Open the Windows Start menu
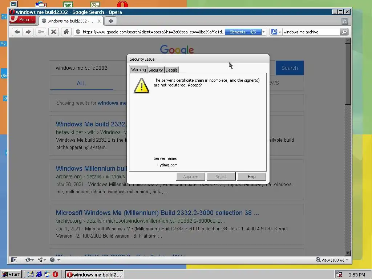The image size is (372, 279). pyautogui.click(x=11, y=275)
